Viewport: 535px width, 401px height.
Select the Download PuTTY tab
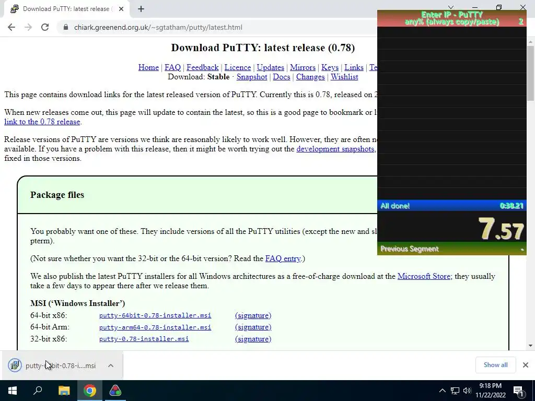point(66,9)
